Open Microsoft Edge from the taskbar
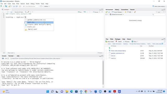Image resolution: width=167 pixels, height=94 pixels. click(71, 91)
